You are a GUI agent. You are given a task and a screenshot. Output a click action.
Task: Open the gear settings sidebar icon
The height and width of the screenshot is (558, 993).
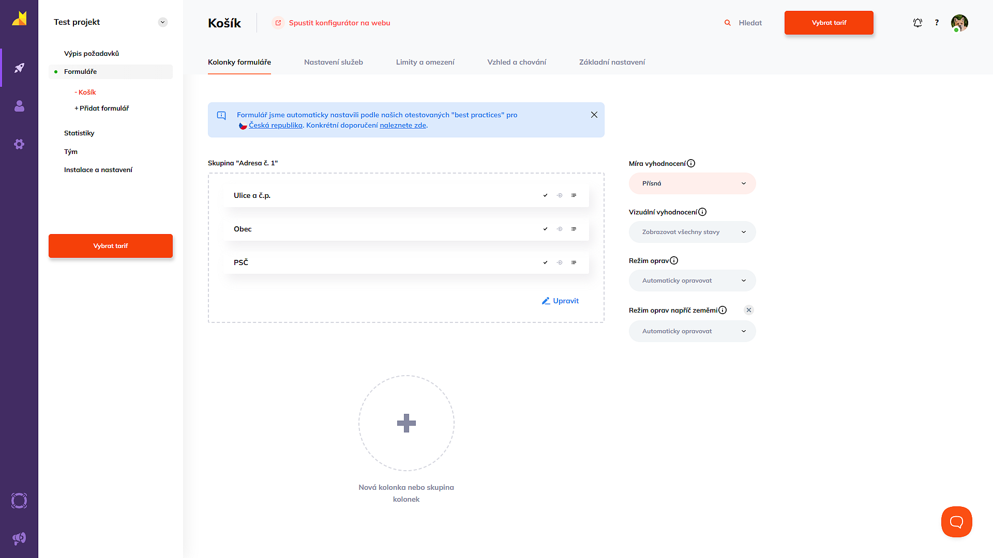[x=19, y=144]
